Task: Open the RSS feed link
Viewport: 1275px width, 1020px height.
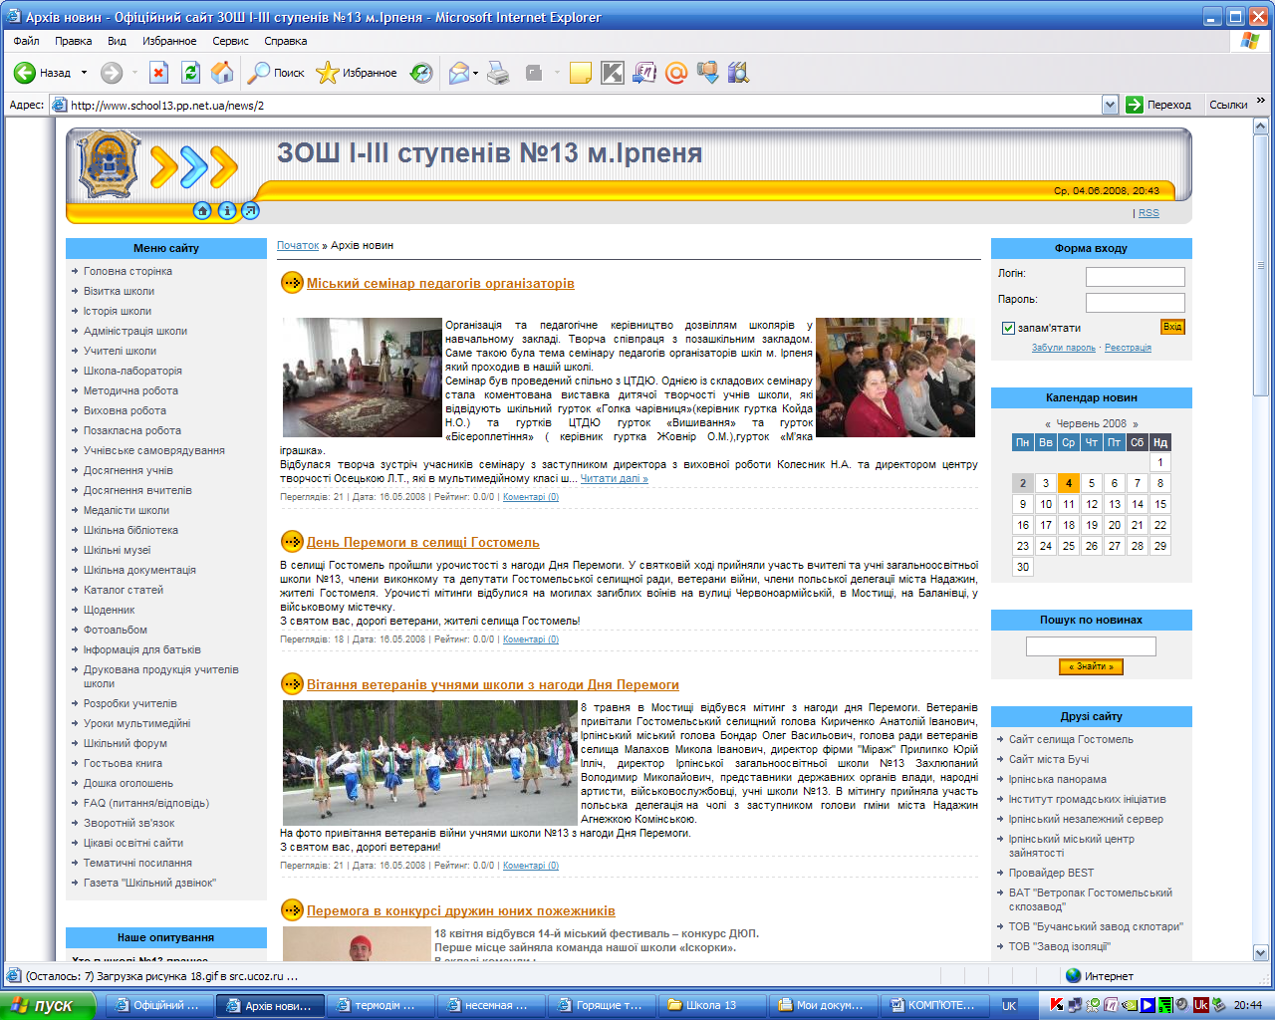Action: pos(1148,213)
